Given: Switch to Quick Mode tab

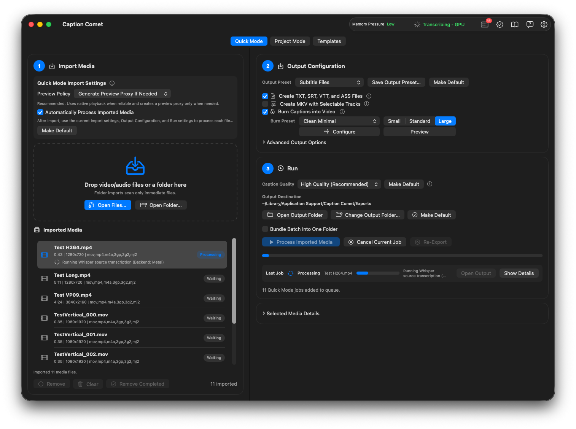Looking at the screenshot, I should [x=249, y=41].
